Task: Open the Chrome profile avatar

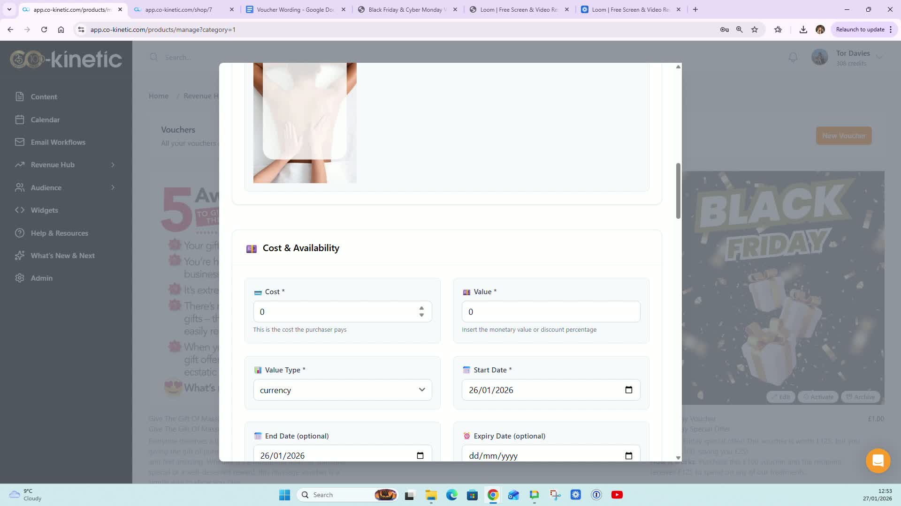Action: click(x=820, y=30)
